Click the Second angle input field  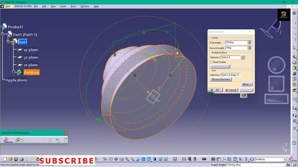pos(236,48)
